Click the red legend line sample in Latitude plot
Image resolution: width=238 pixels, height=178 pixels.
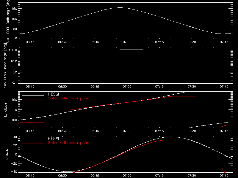[33, 144]
